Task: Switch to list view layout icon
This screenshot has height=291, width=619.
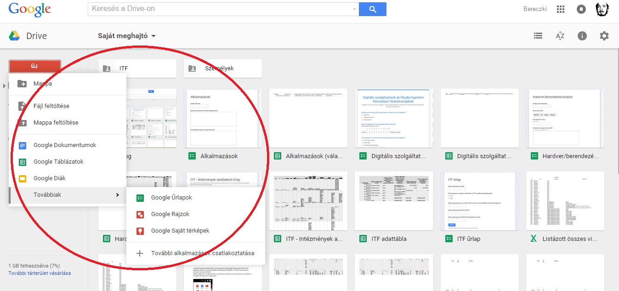Action: tap(538, 36)
